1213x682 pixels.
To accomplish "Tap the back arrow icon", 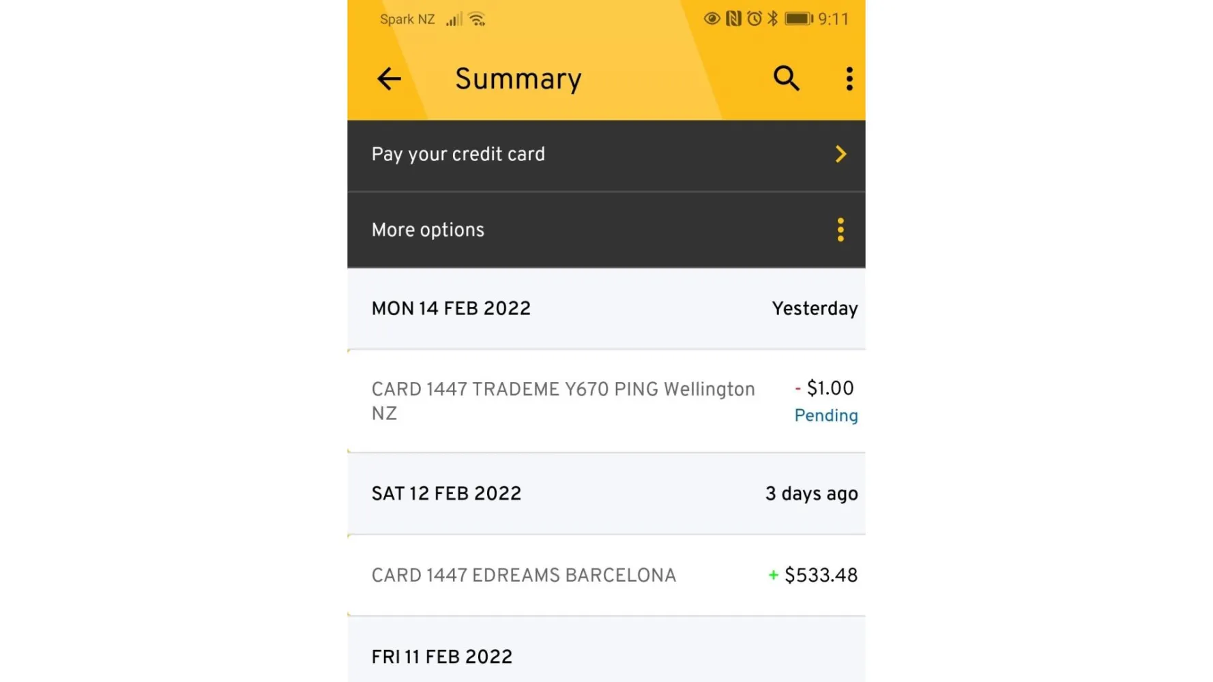I will point(389,78).
